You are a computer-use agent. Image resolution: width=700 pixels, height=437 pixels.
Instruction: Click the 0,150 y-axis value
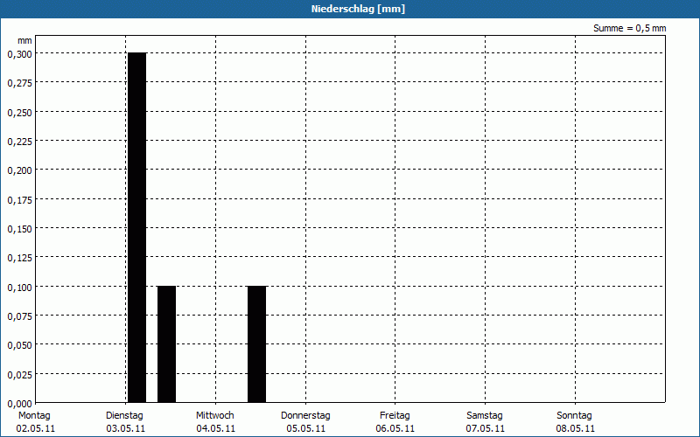[x=19, y=229]
